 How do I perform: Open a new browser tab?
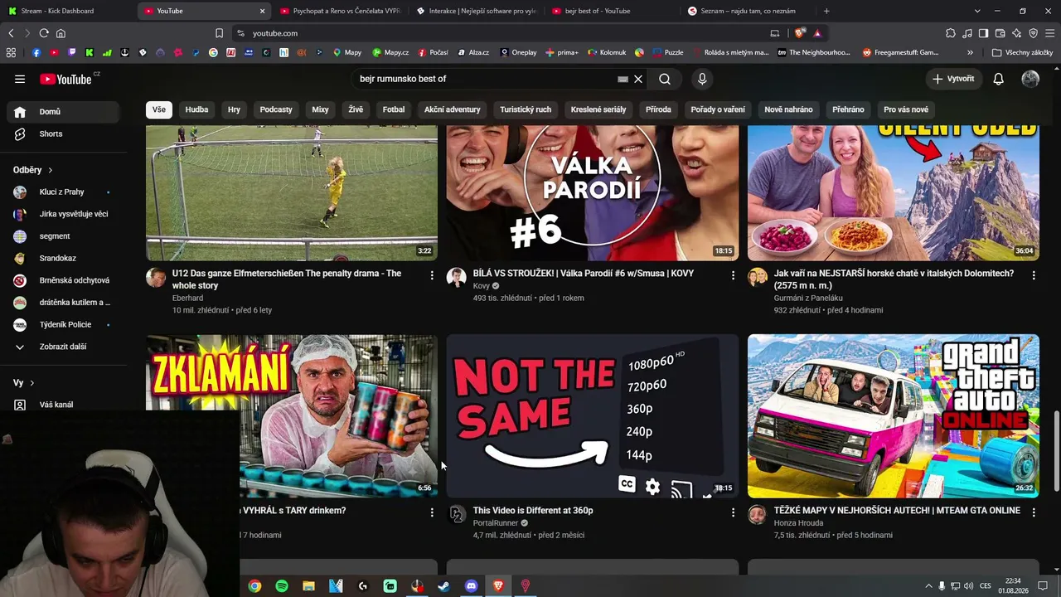pyautogui.click(x=826, y=11)
